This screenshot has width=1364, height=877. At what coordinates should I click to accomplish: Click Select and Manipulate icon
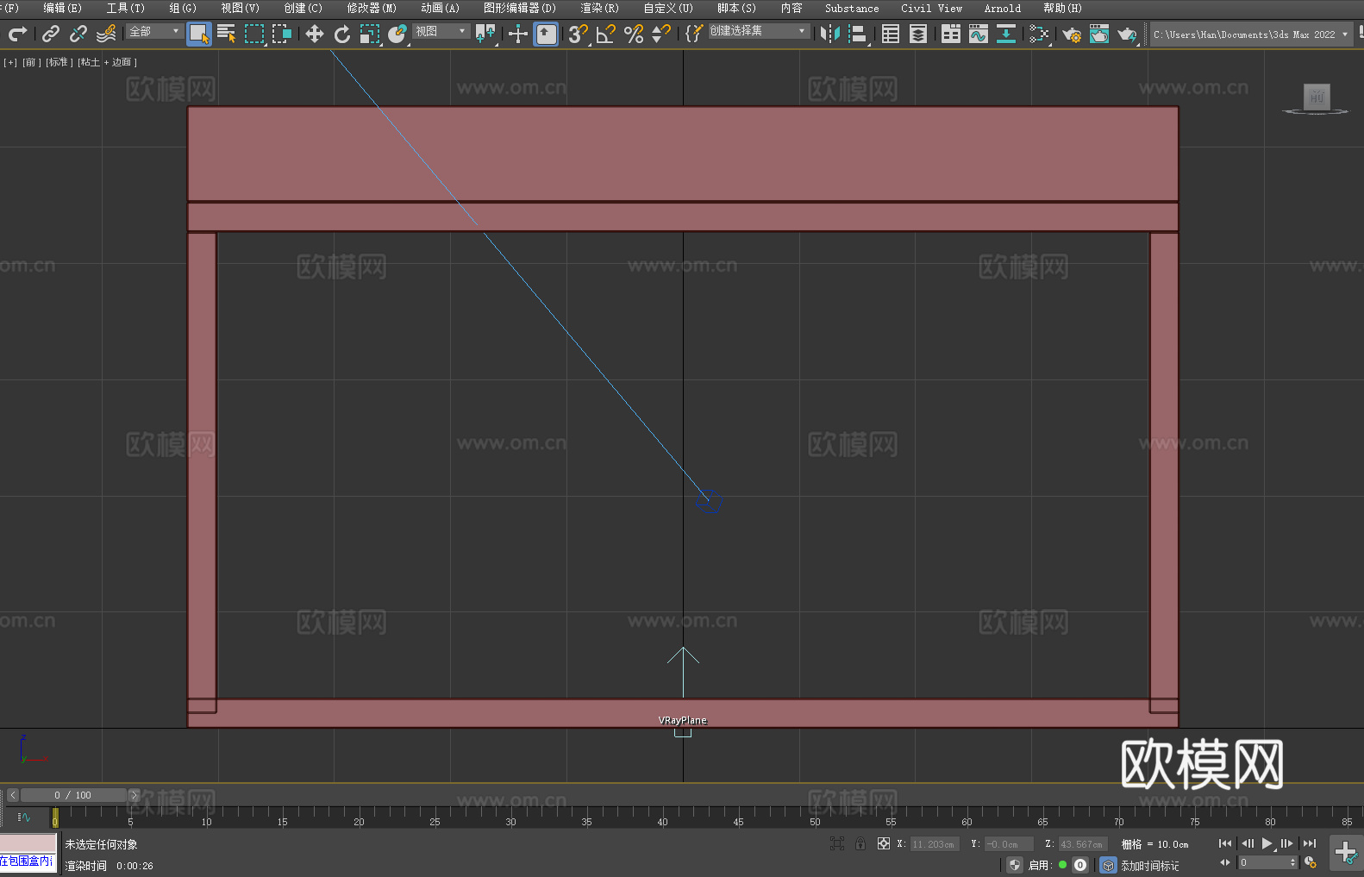coord(518,34)
